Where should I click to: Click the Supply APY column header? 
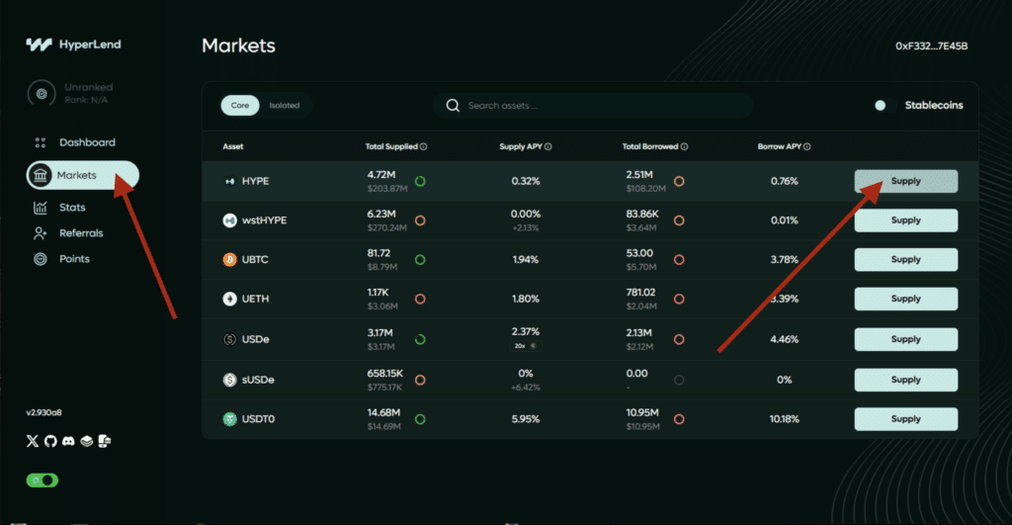point(521,146)
